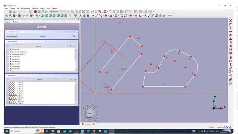Select the Trim edge tool
Image resolution: width=238 pixels, height=134 pixels.
[x=145, y=16]
